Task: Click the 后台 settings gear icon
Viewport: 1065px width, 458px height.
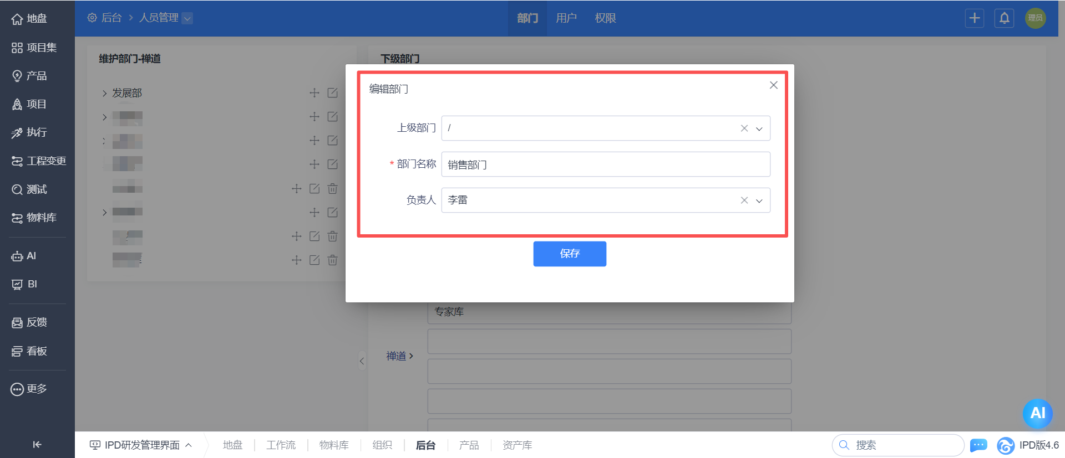Action: 92,18
